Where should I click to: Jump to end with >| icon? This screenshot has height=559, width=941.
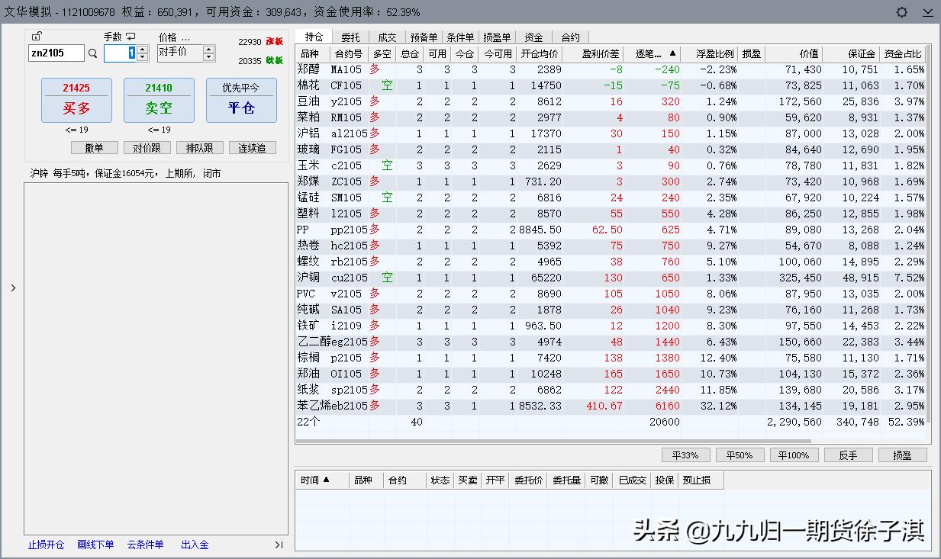click(279, 545)
